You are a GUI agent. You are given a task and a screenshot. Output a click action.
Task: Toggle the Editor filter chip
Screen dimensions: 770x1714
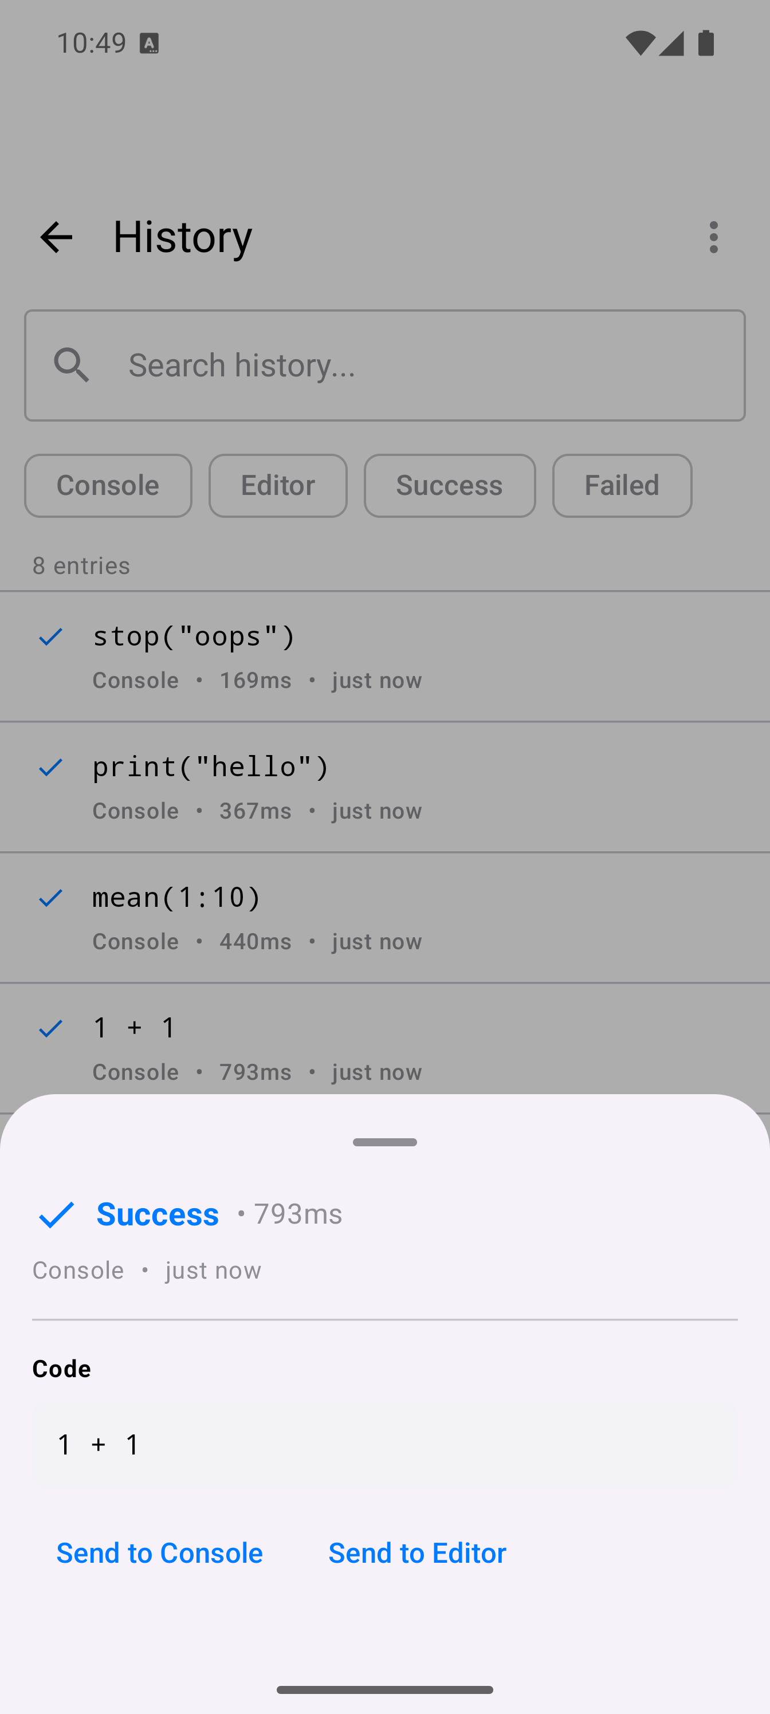click(277, 486)
